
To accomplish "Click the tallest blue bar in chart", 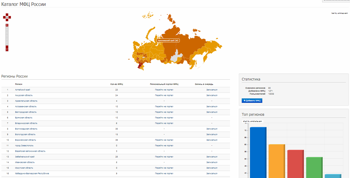I will pos(258,152).
